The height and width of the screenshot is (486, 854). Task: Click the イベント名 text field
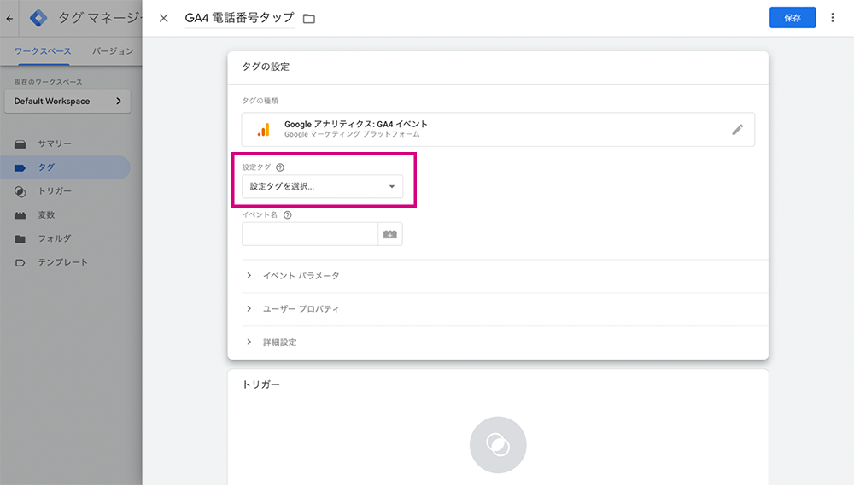pyautogui.click(x=310, y=234)
